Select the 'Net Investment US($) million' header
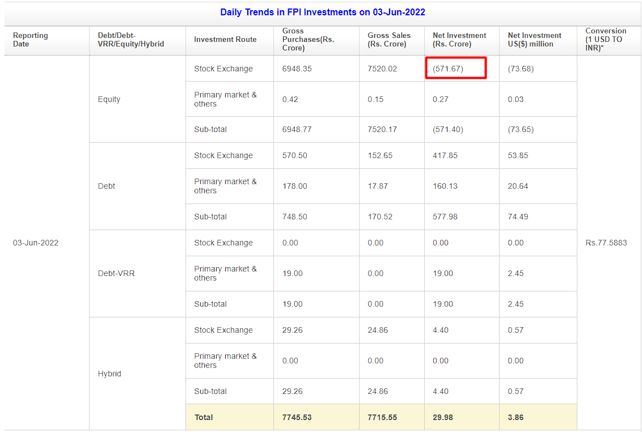The height and width of the screenshot is (432, 642). click(x=534, y=40)
